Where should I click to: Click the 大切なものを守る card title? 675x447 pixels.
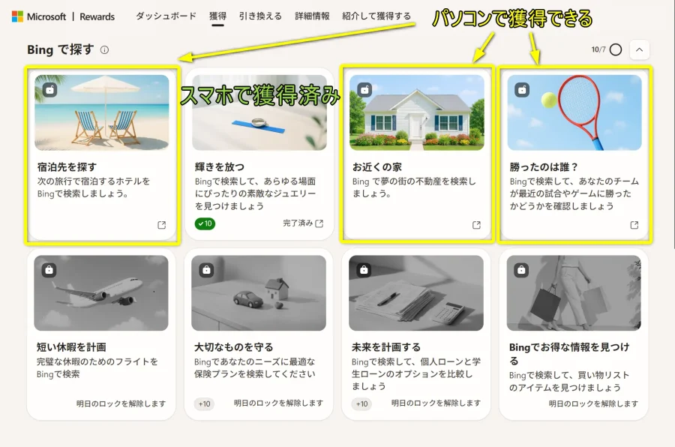234,347
